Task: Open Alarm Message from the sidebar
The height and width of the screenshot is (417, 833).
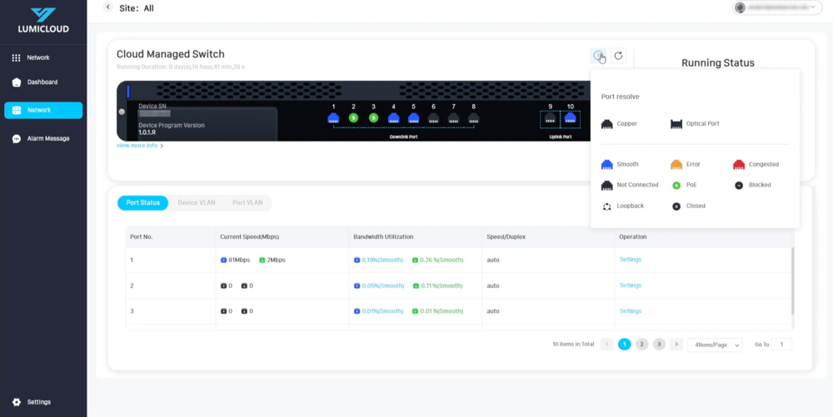Action: coord(47,138)
